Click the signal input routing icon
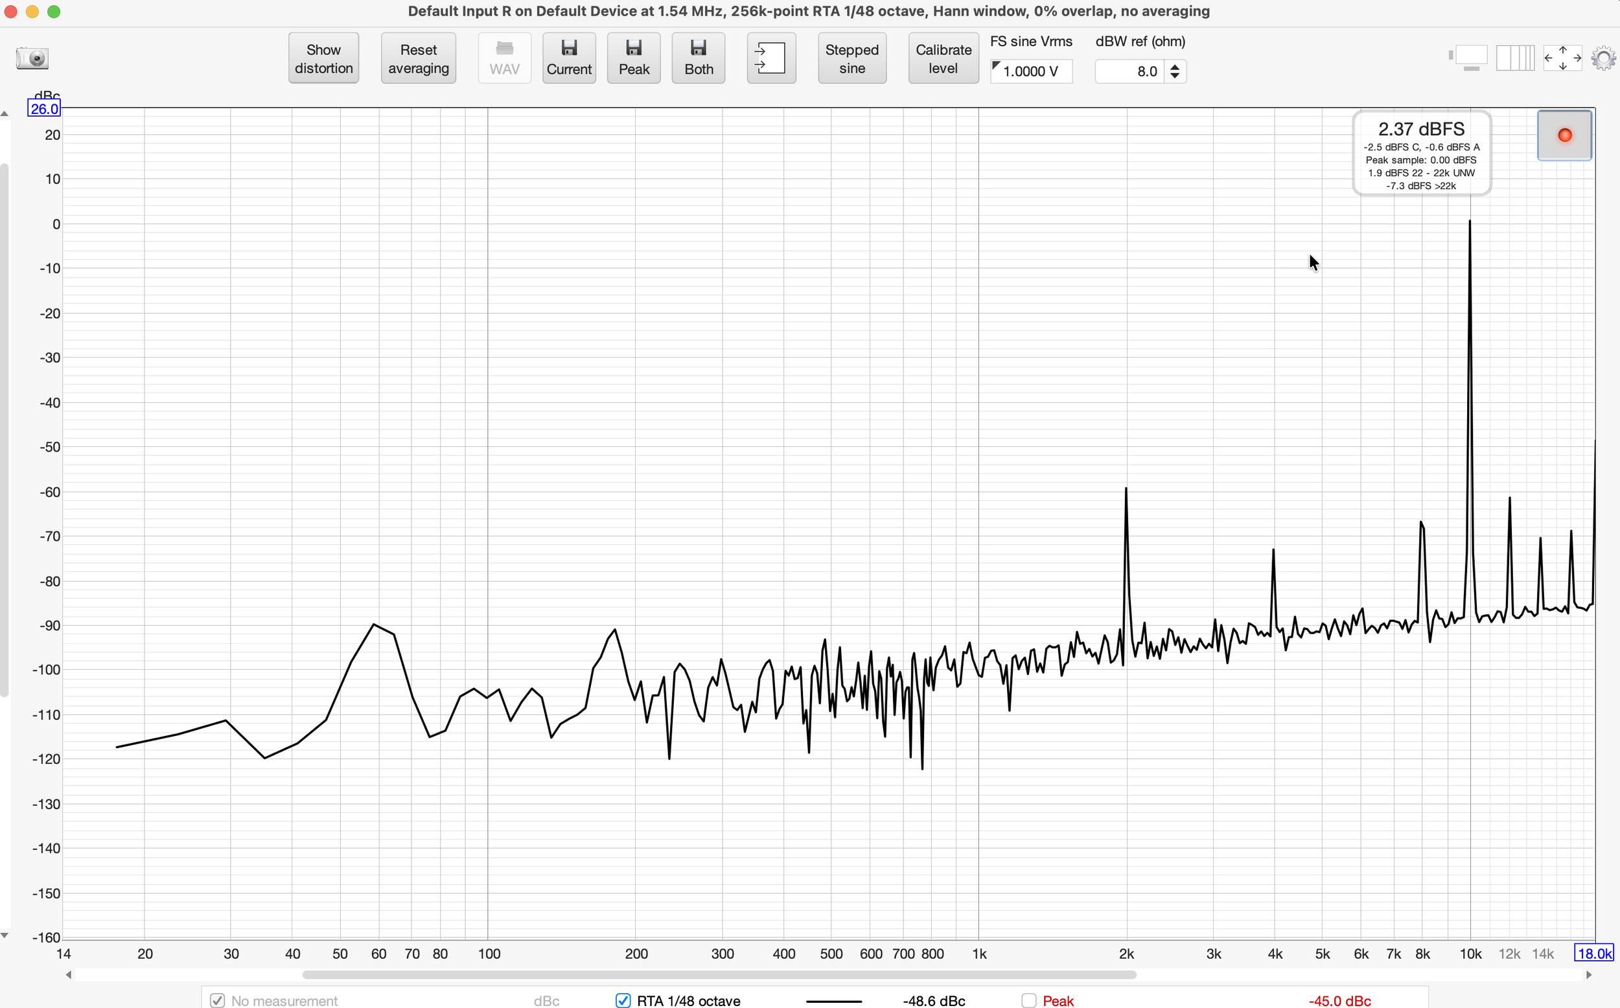1620x1008 pixels. tap(770, 58)
